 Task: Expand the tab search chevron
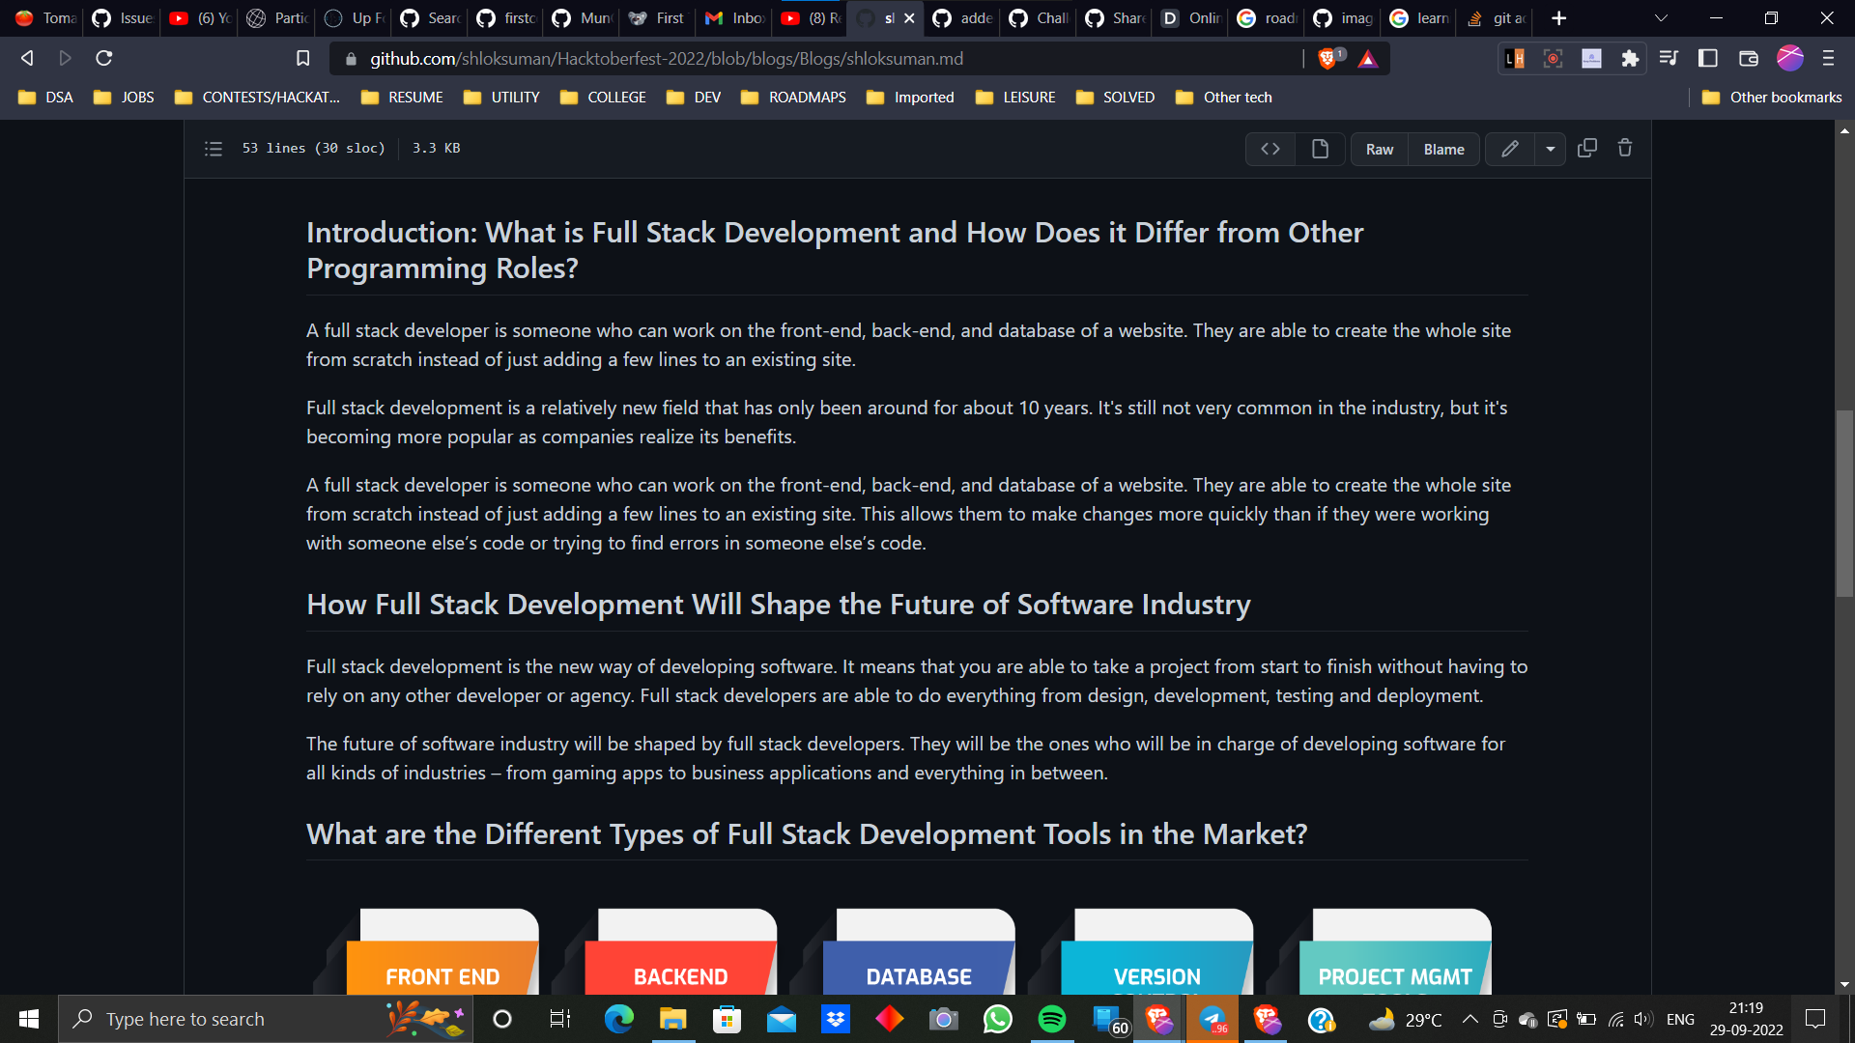point(1661,18)
